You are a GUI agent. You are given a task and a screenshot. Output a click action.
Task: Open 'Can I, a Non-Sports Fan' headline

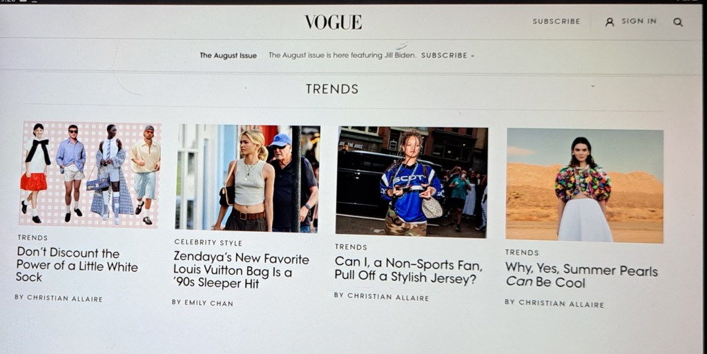click(408, 271)
